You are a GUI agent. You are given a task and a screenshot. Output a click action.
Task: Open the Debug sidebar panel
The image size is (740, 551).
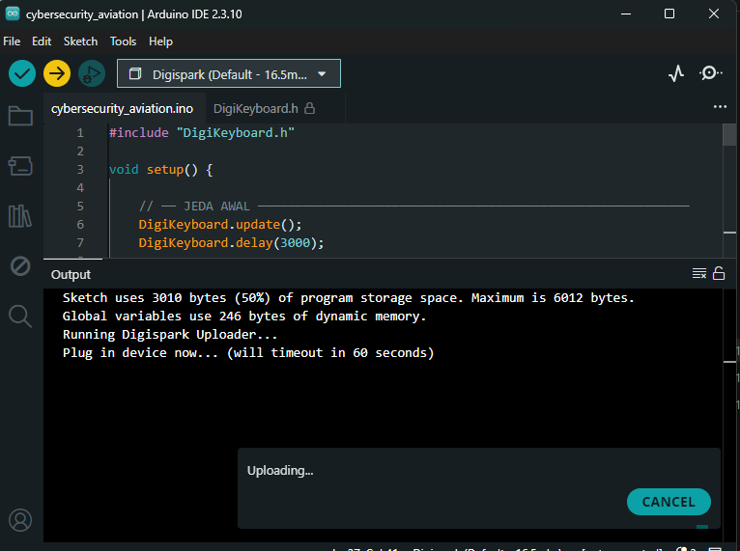pyautogui.click(x=20, y=266)
